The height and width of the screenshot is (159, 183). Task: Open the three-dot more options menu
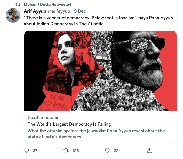[x=173, y=11]
